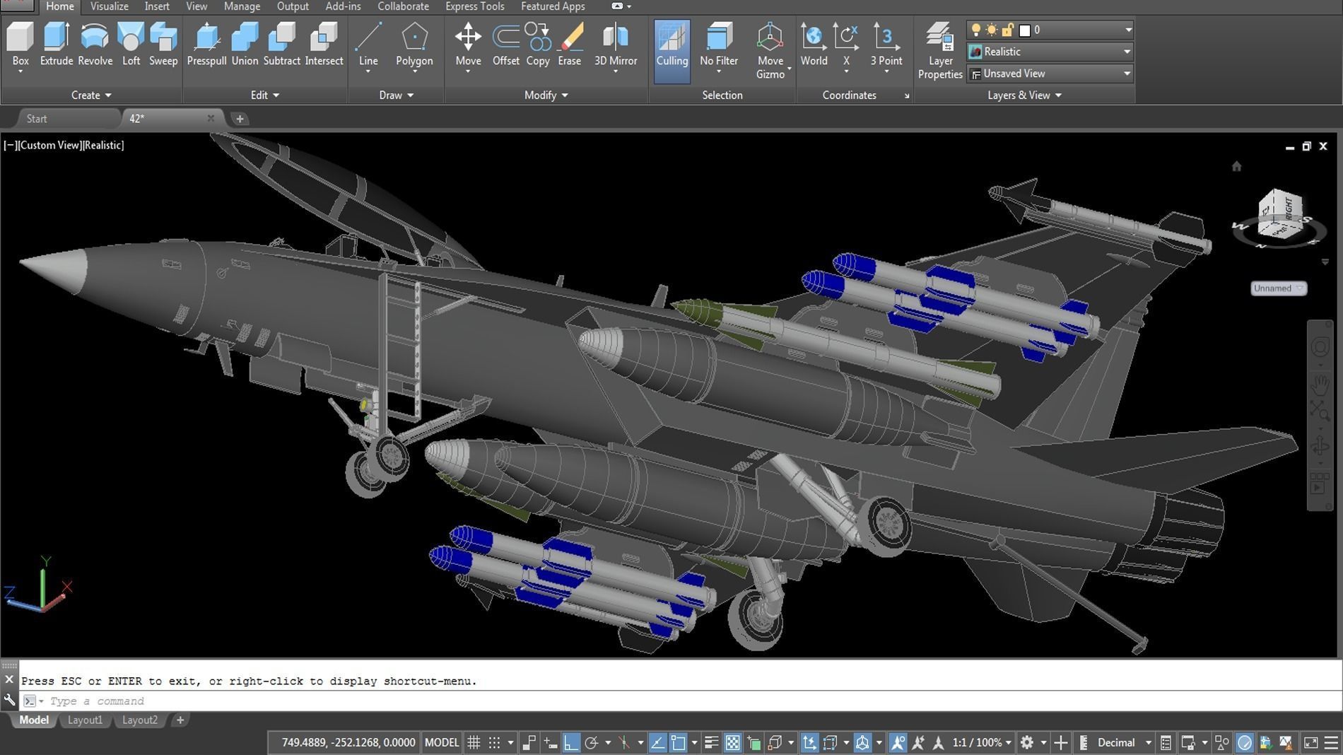Add a new drawing tab with plus

coord(240,119)
